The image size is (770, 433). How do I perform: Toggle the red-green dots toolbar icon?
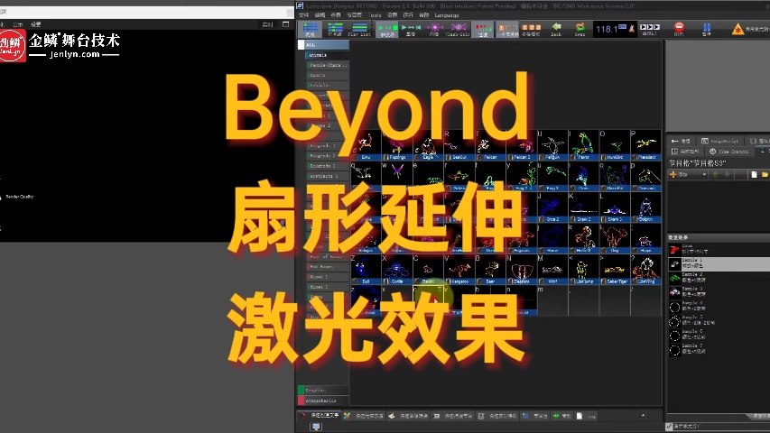483,30
